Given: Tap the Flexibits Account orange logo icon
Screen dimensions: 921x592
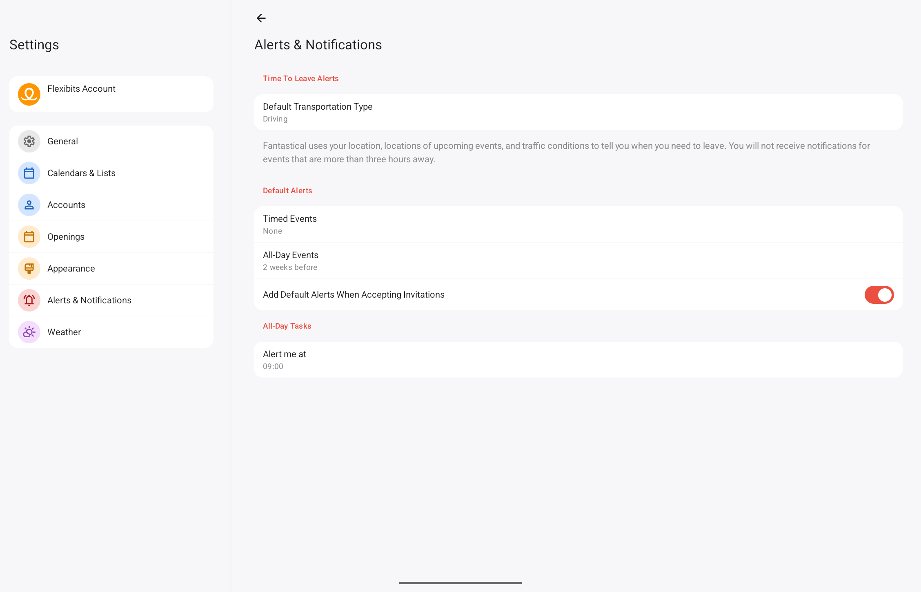Looking at the screenshot, I should 29,94.
